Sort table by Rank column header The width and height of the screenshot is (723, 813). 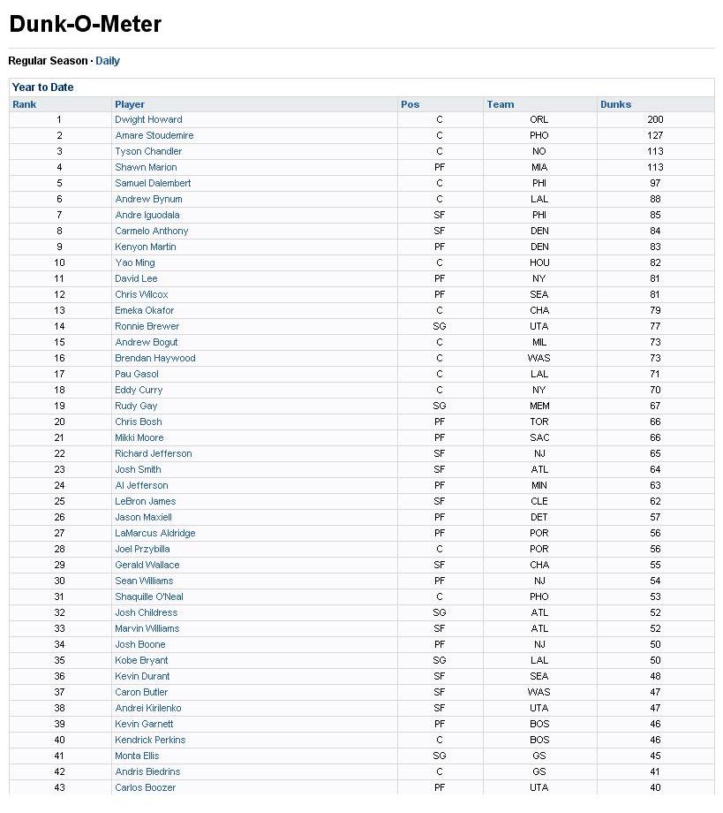click(25, 104)
